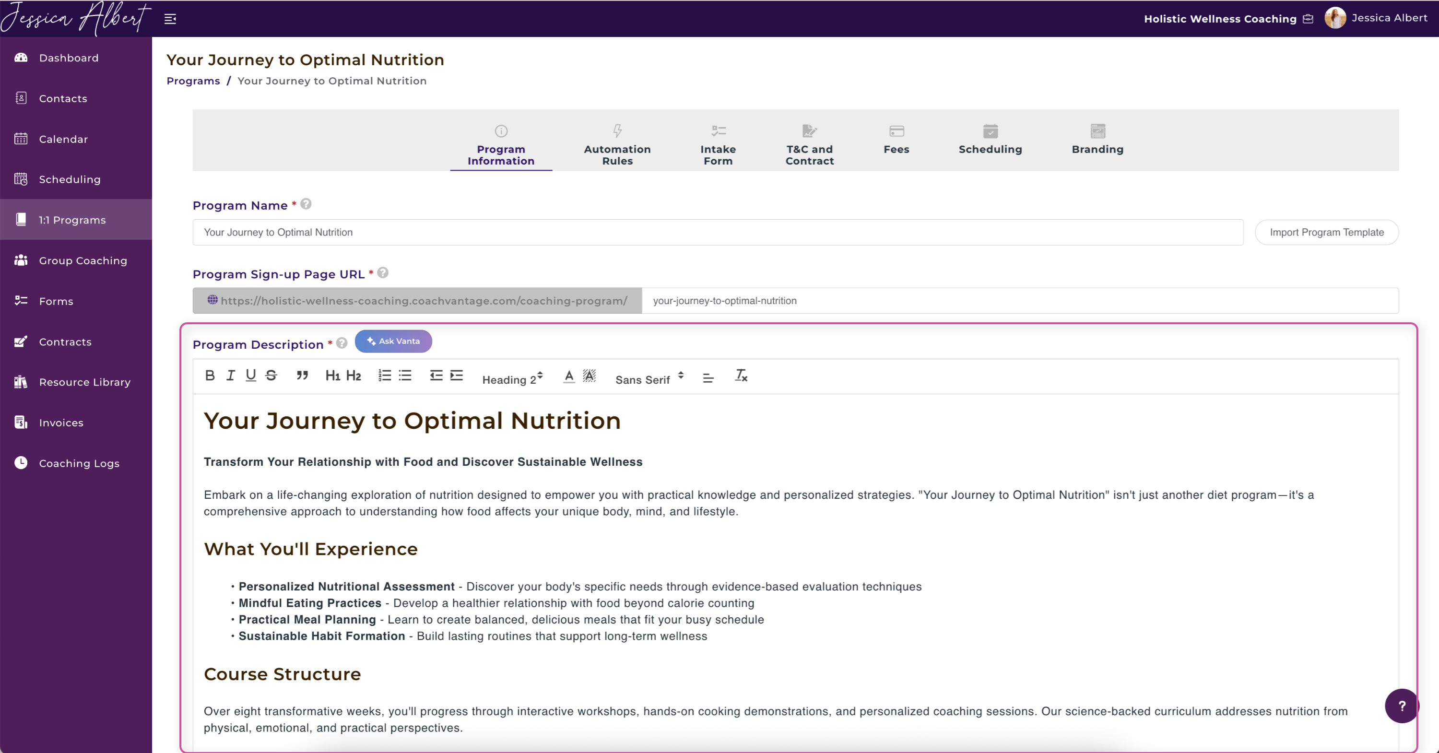The height and width of the screenshot is (753, 1439).
Task: Open the Sans Serif font dropdown
Action: [x=649, y=379]
